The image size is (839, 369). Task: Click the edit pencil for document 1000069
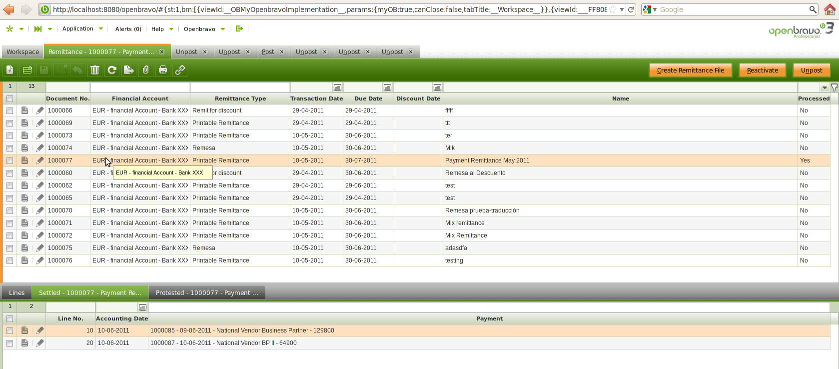(x=40, y=123)
